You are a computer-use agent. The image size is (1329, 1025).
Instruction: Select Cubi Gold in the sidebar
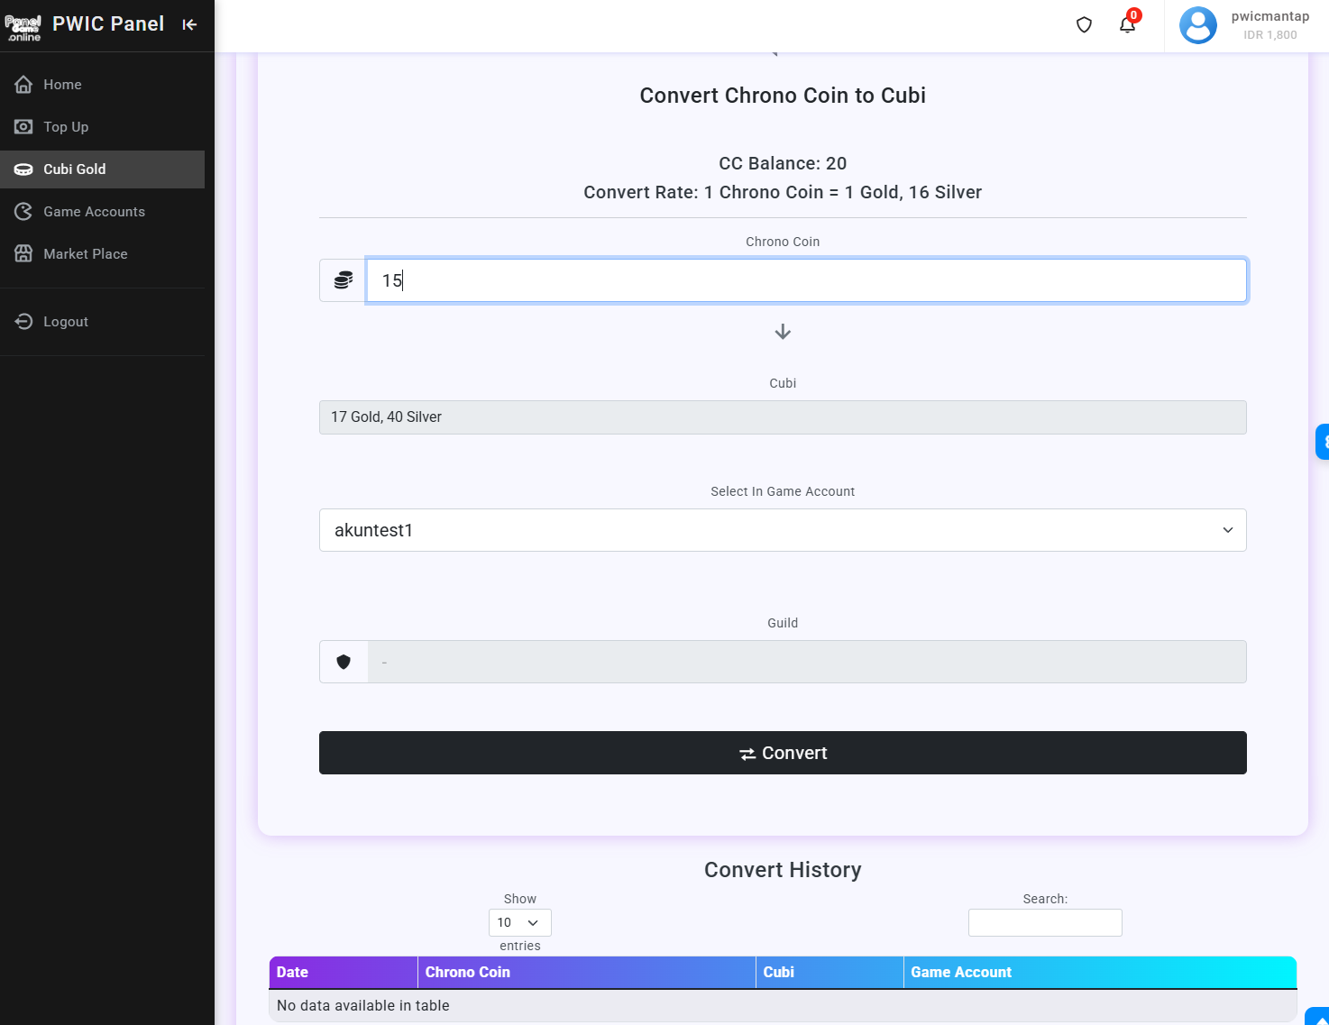coord(75,169)
